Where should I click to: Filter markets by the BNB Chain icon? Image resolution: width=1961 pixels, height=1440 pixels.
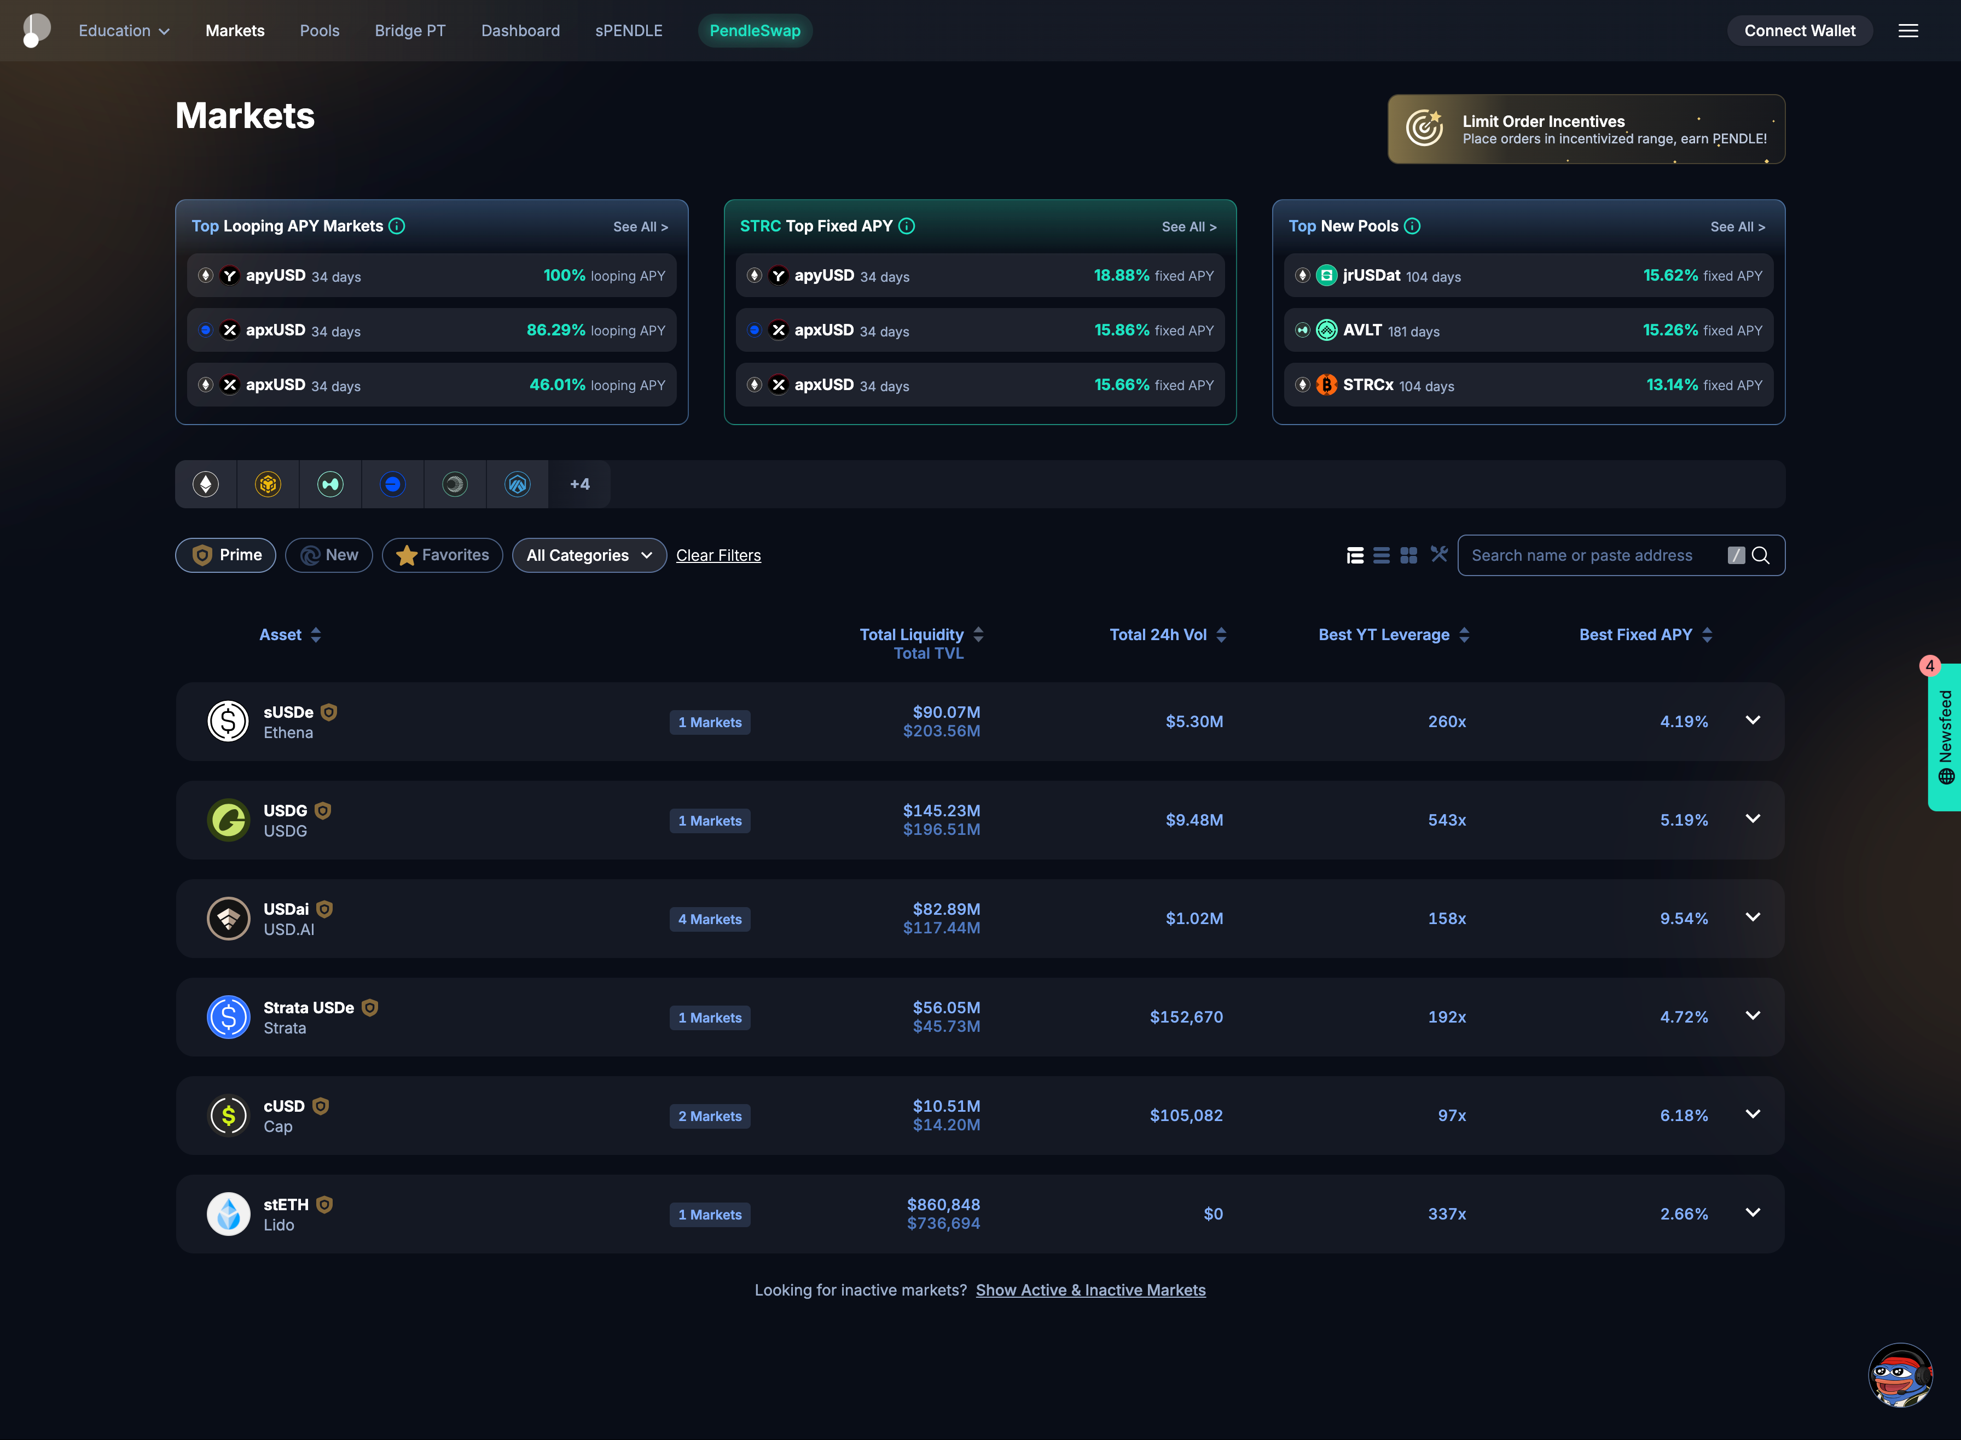(x=268, y=484)
